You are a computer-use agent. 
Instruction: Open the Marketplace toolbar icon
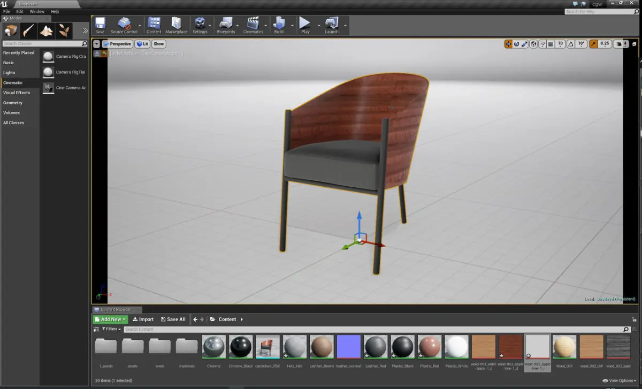click(176, 25)
